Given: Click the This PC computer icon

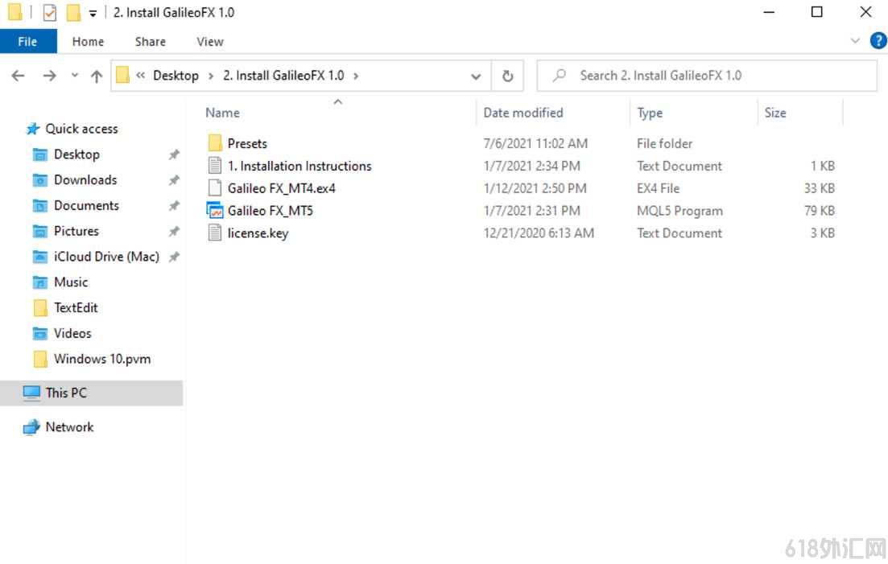Looking at the screenshot, I should [31, 393].
